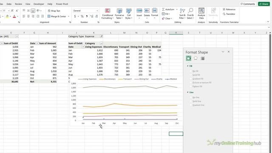Open Cell Styles gallery
The width and height of the screenshot is (272, 153).
click(x=129, y=14)
